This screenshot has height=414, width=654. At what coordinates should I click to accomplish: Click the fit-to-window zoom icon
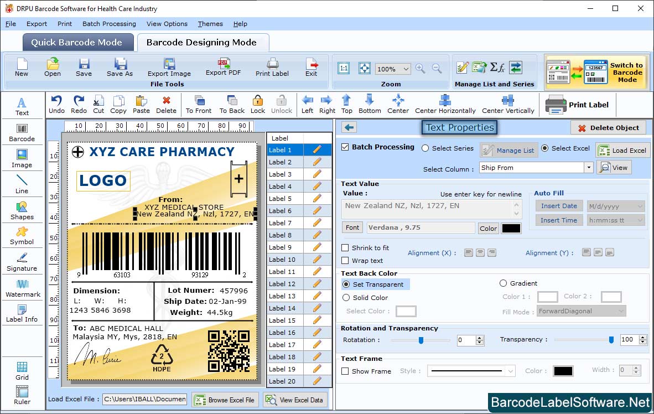pyautogui.click(x=365, y=68)
